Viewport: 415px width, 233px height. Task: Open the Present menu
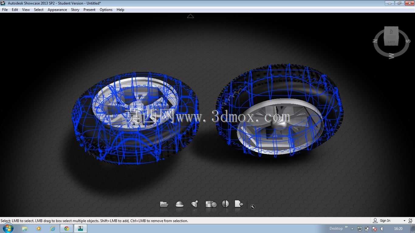[89, 10]
